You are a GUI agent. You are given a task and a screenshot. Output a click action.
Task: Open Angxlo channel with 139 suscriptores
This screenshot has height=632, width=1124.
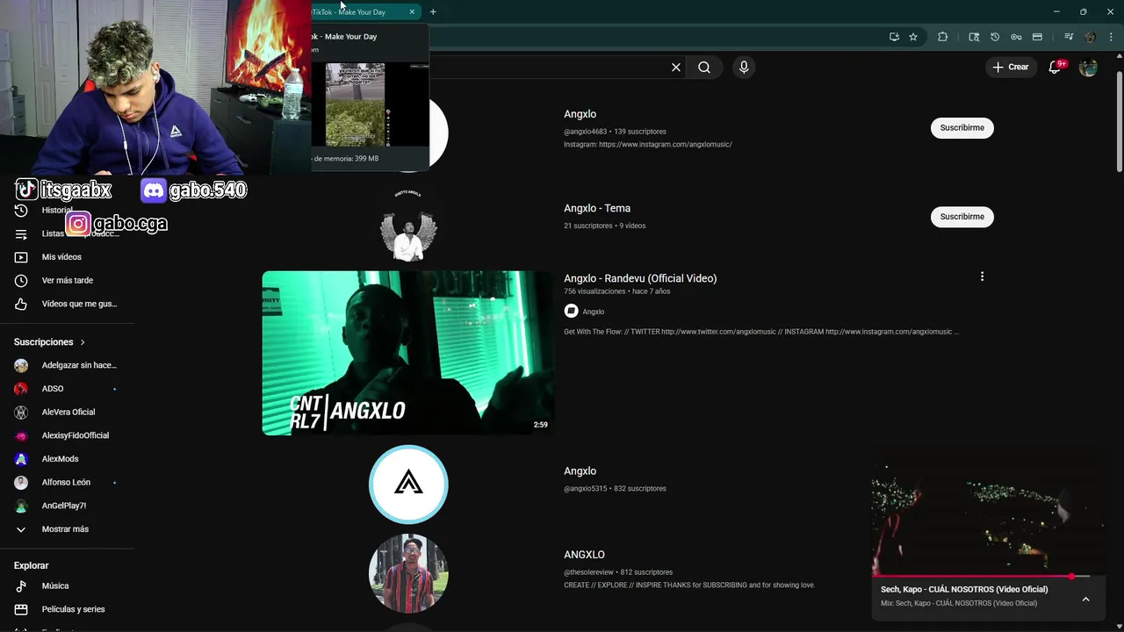pos(580,114)
